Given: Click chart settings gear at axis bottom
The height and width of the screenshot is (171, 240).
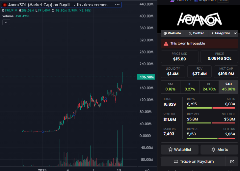Looking at the screenshot, I should point(147,170).
